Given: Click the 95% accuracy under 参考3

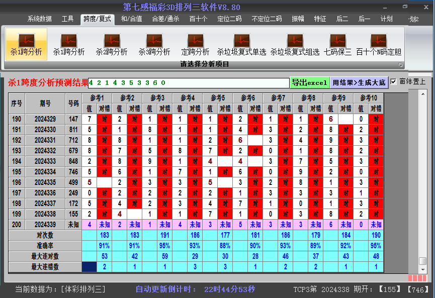Looking at the screenshot, I should pyautogui.click(x=165, y=246).
